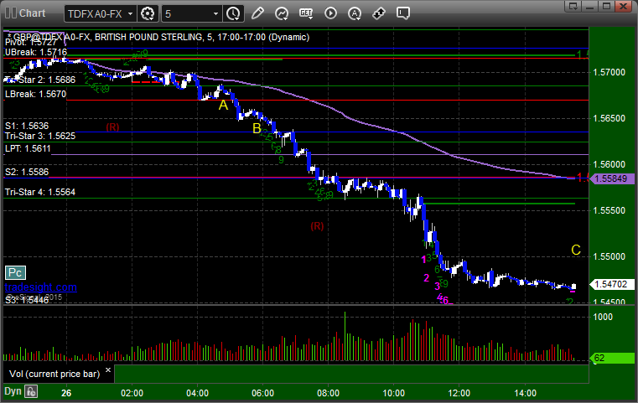The height and width of the screenshot is (403, 638).
Task: Click the purple 1.55849 price marker
Action: (x=612, y=178)
